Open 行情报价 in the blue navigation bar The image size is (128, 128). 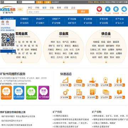click(x=24, y=19)
